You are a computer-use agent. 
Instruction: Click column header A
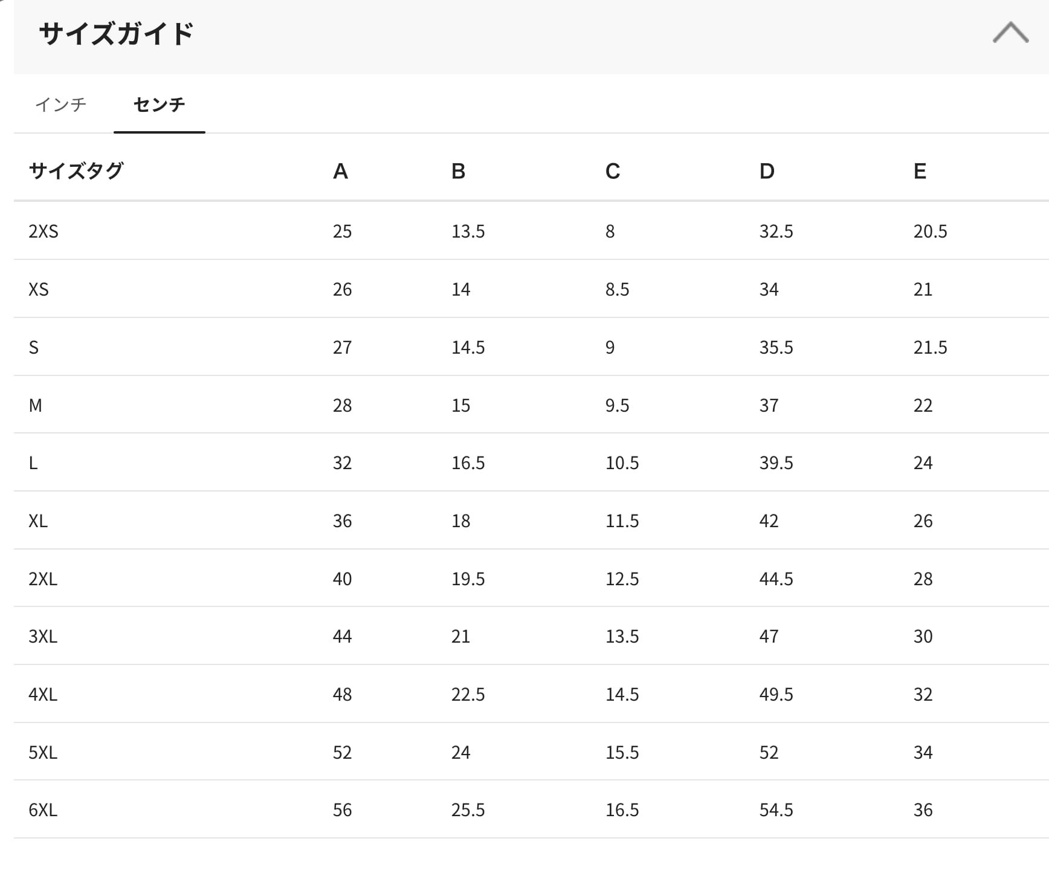pyautogui.click(x=340, y=172)
